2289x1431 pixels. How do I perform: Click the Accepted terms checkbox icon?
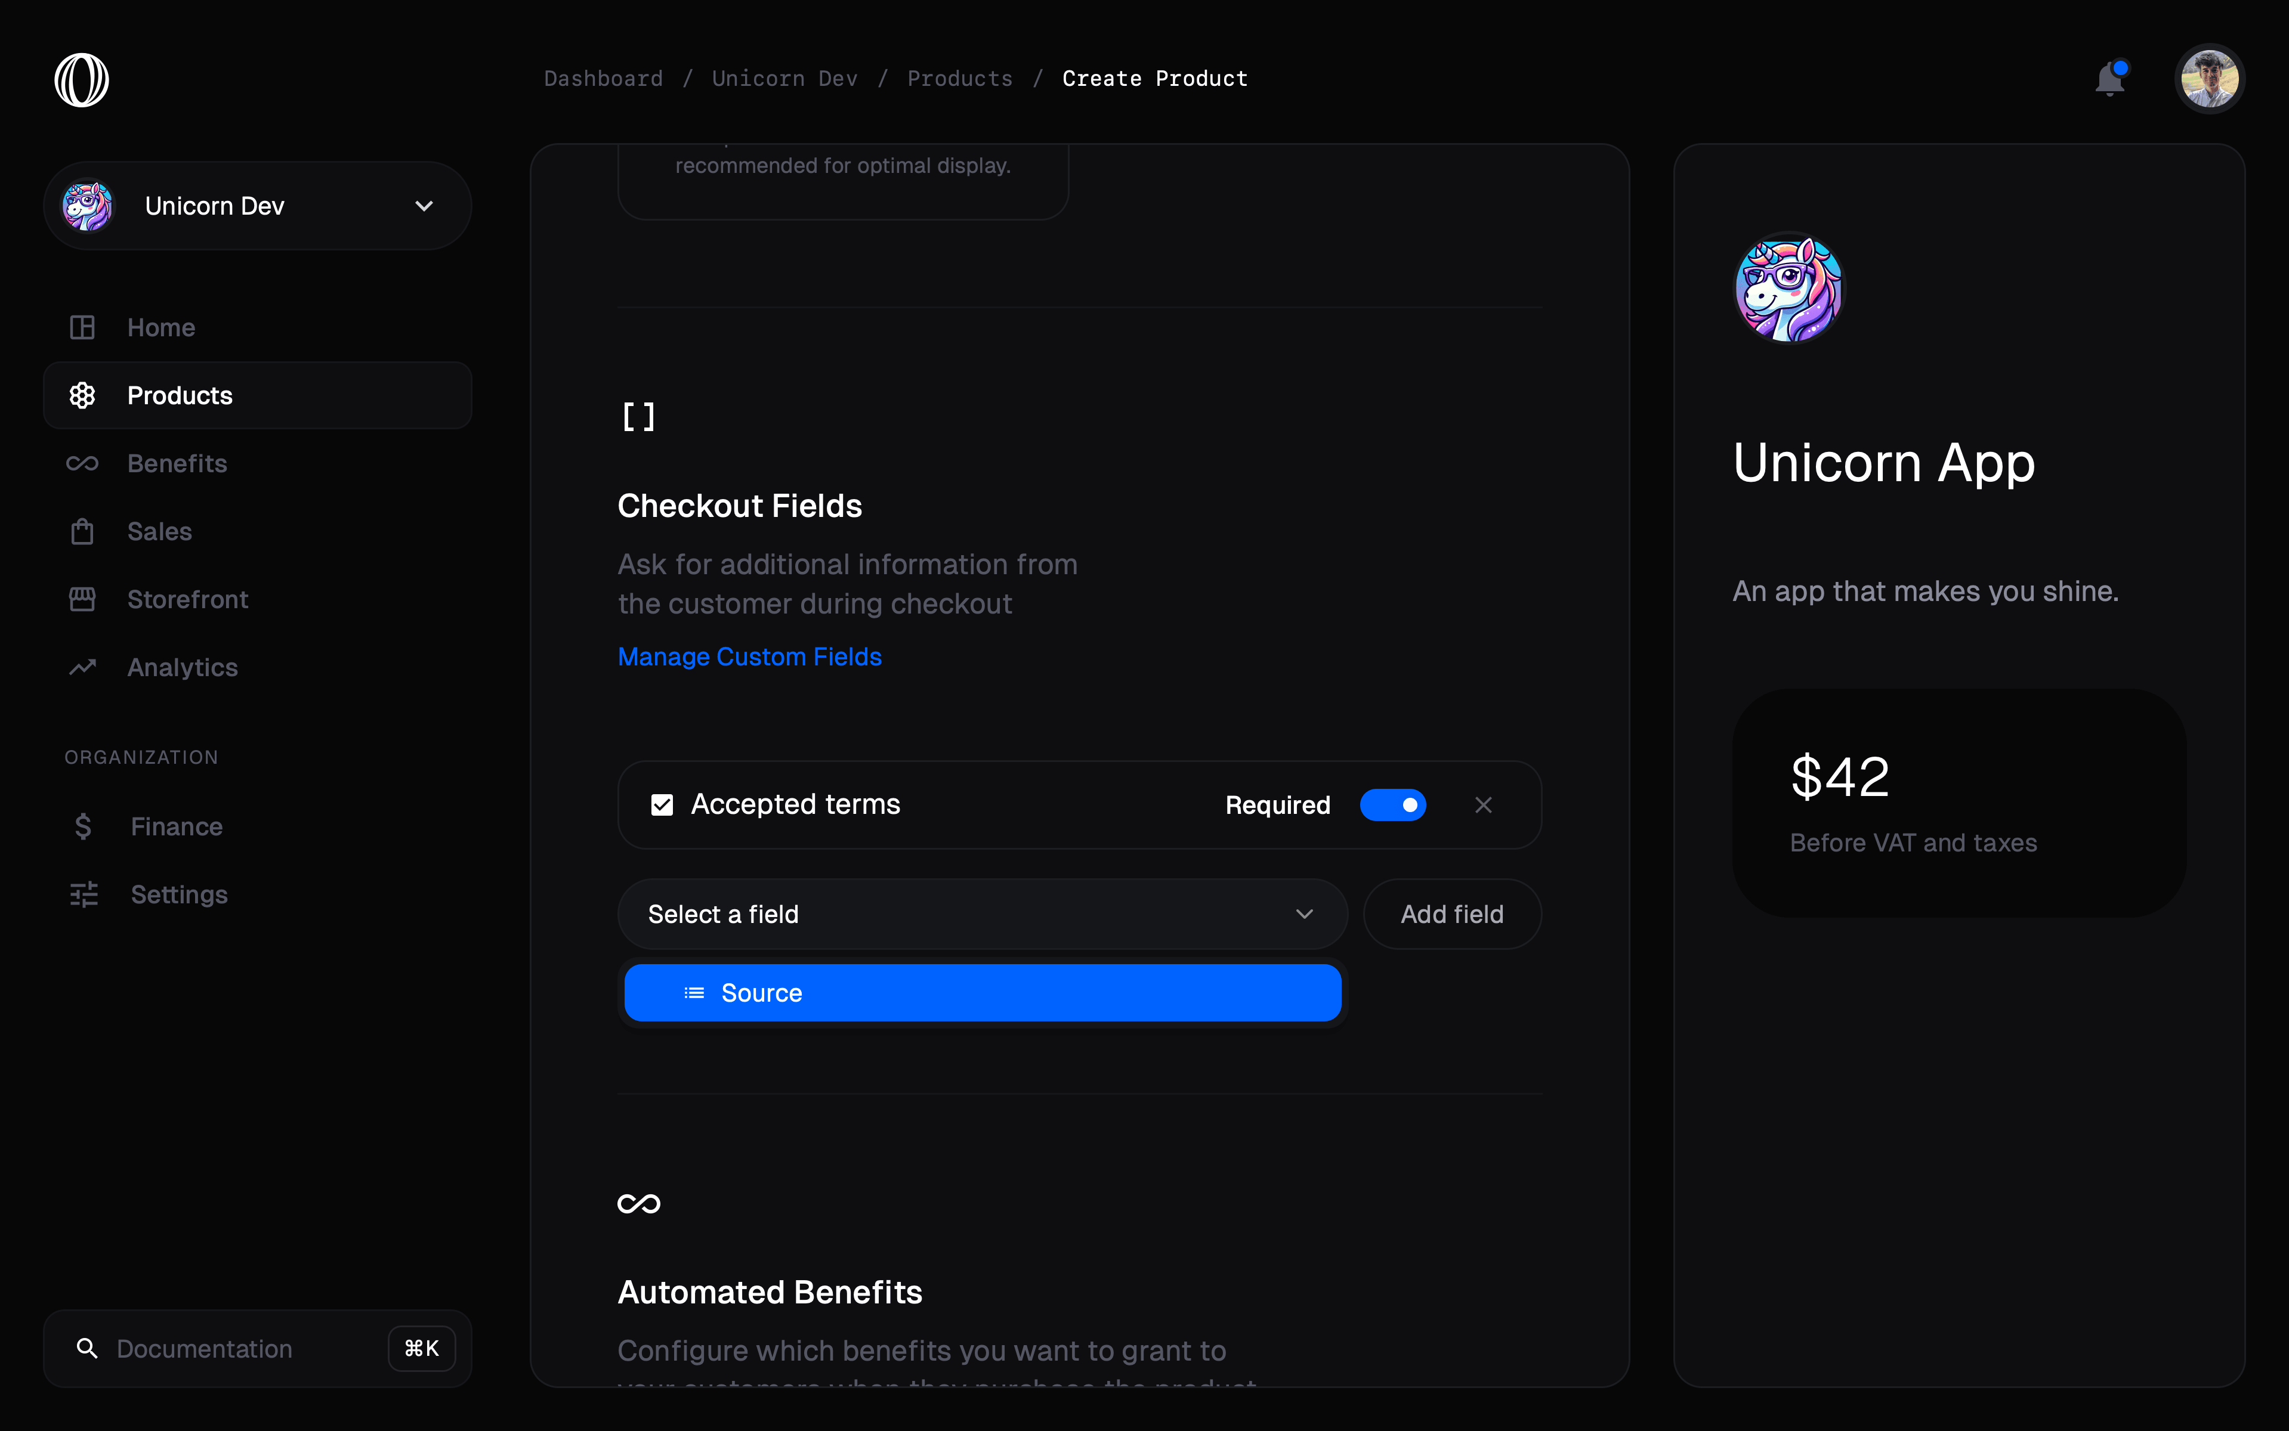(662, 806)
